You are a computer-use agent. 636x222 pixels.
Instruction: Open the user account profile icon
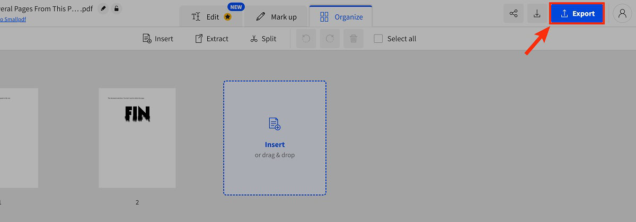click(623, 14)
